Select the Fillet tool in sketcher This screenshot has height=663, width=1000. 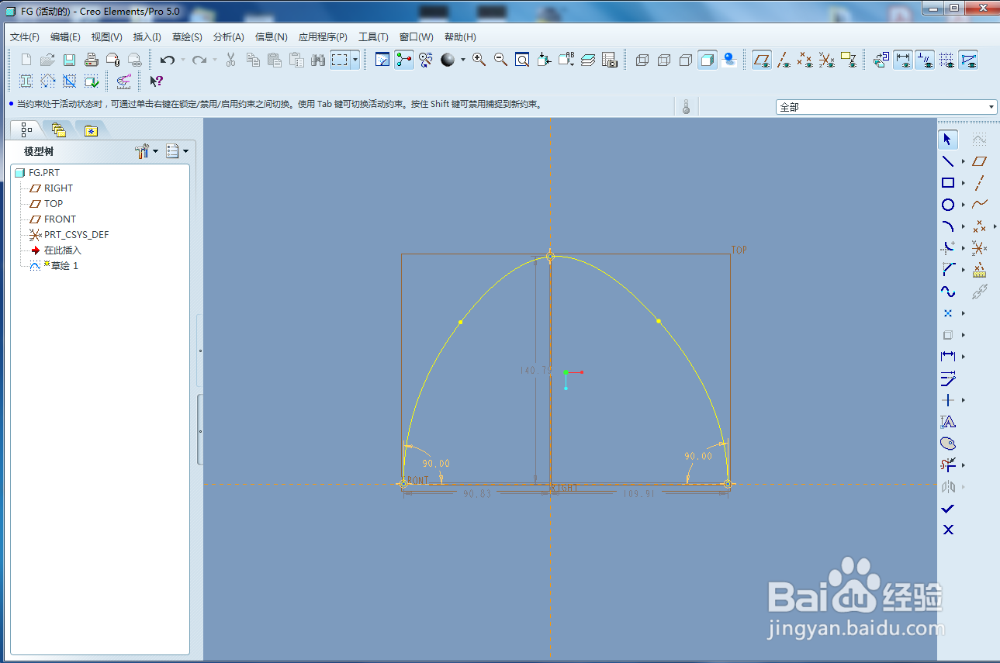[x=947, y=248]
